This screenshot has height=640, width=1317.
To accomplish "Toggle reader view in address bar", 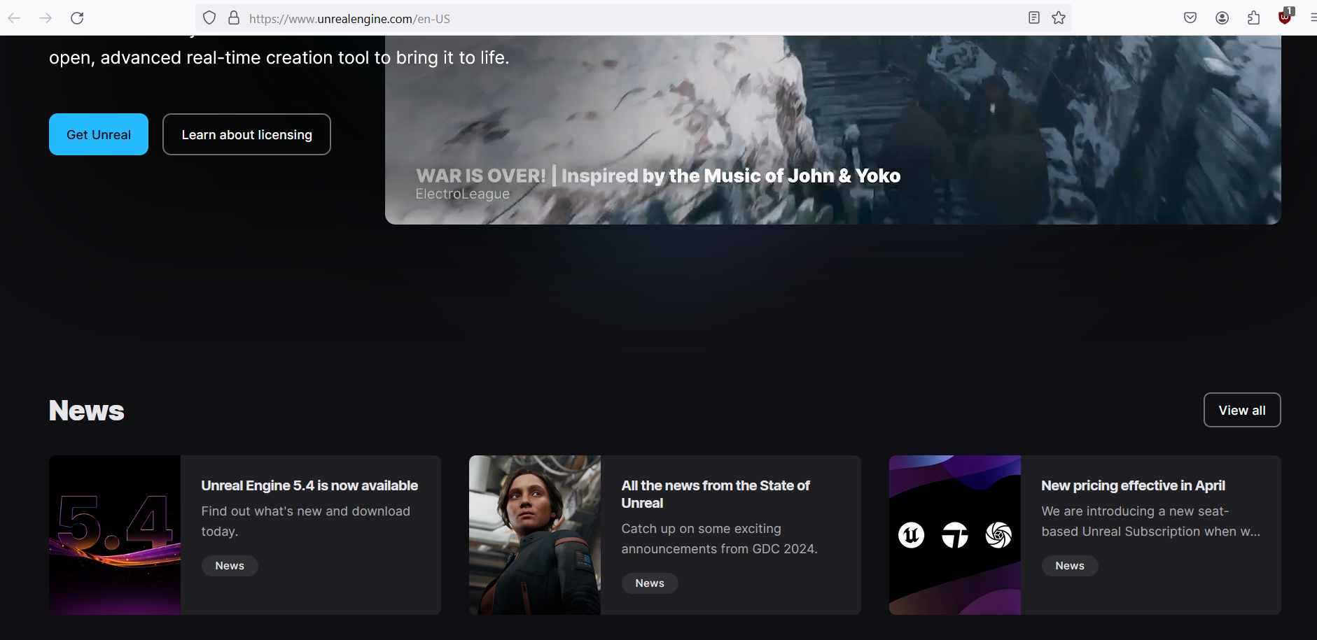I will pyautogui.click(x=1033, y=18).
